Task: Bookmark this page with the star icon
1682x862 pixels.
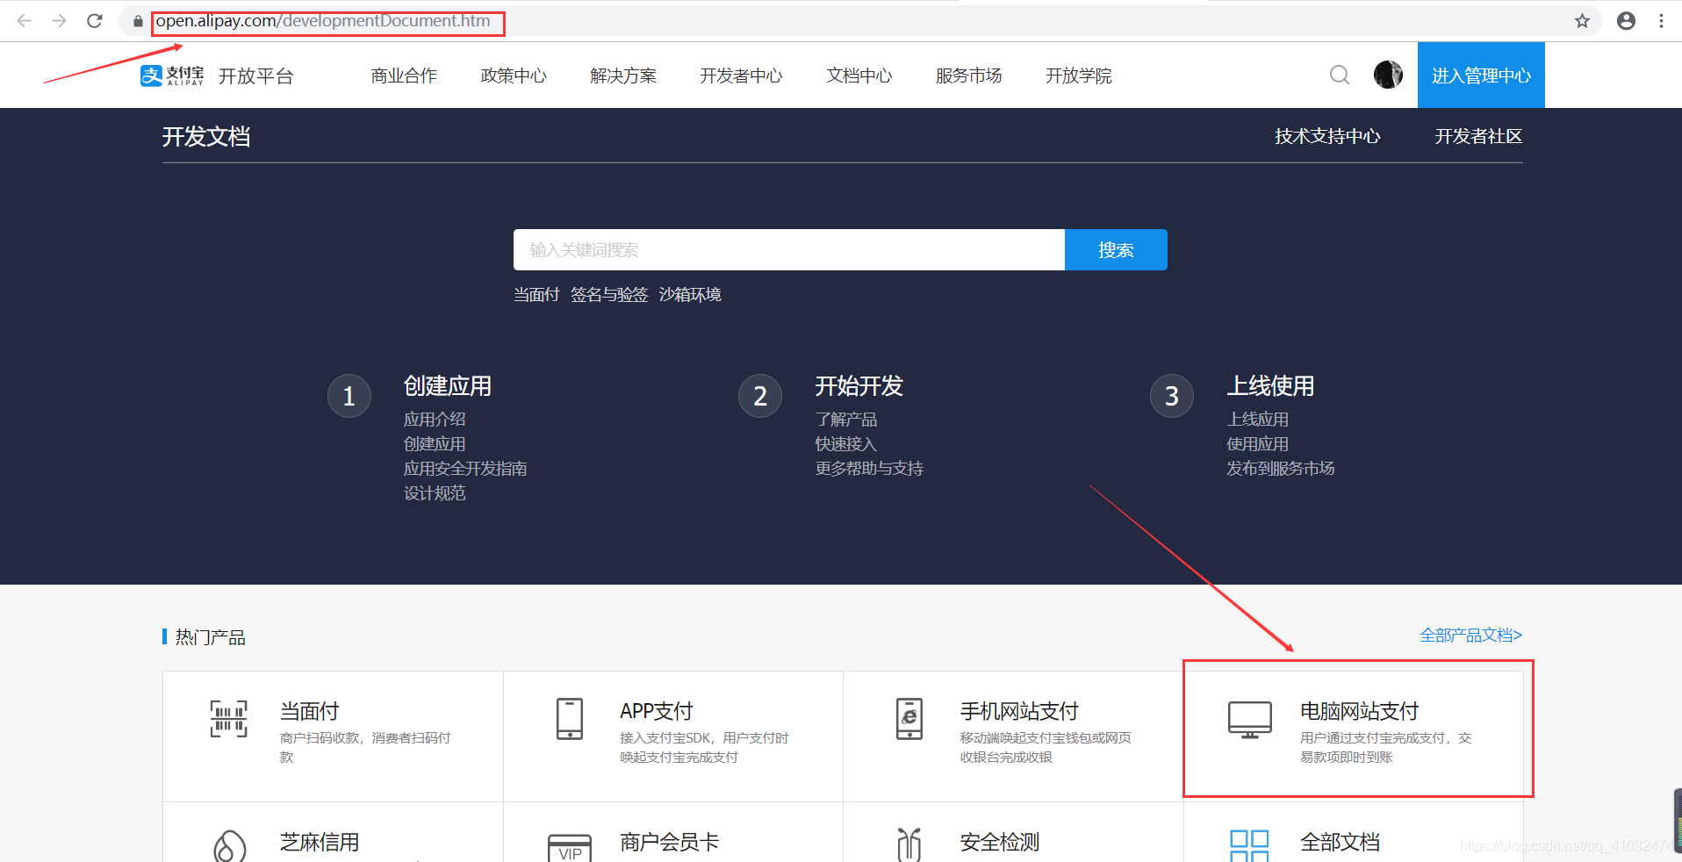Action: click(1582, 21)
